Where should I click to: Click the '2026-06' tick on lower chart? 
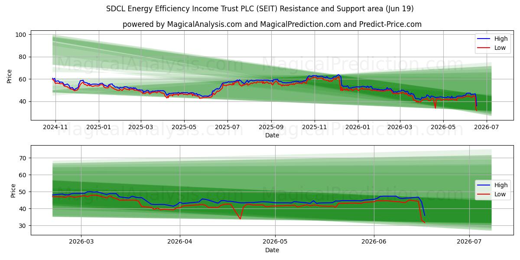[374, 242]
